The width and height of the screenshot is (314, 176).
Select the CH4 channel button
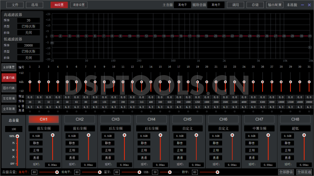pyautogui.click(x=152, y=119)
